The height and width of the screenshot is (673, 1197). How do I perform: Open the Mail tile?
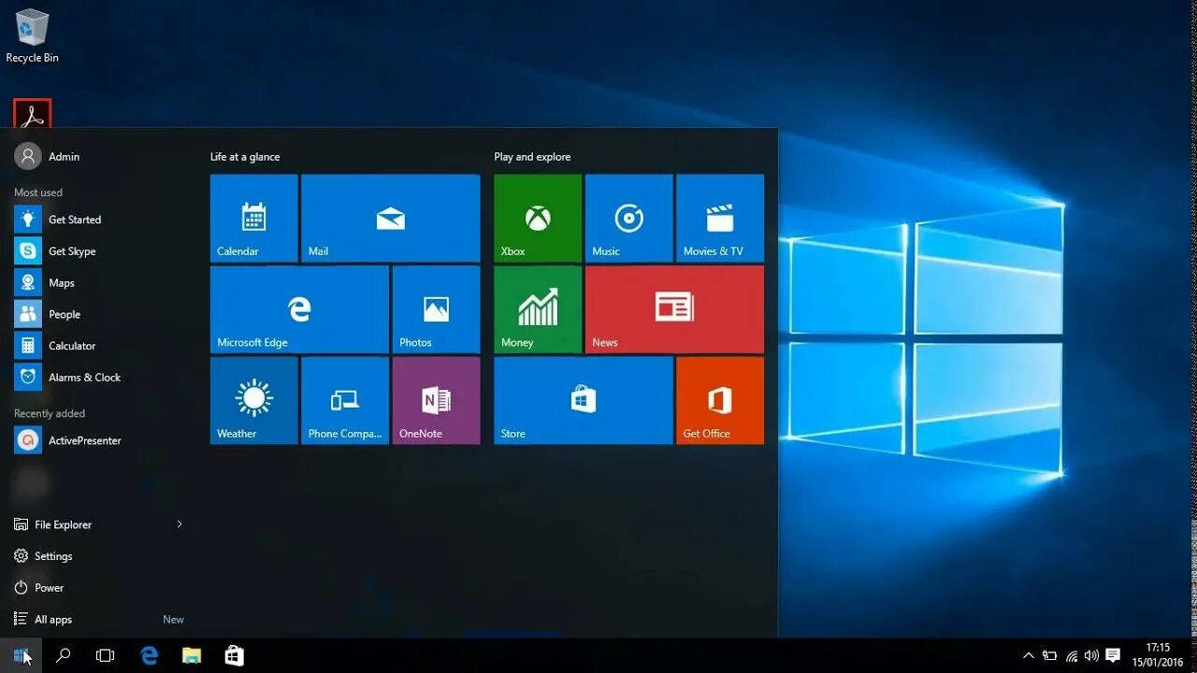click(x=390, y=218)
